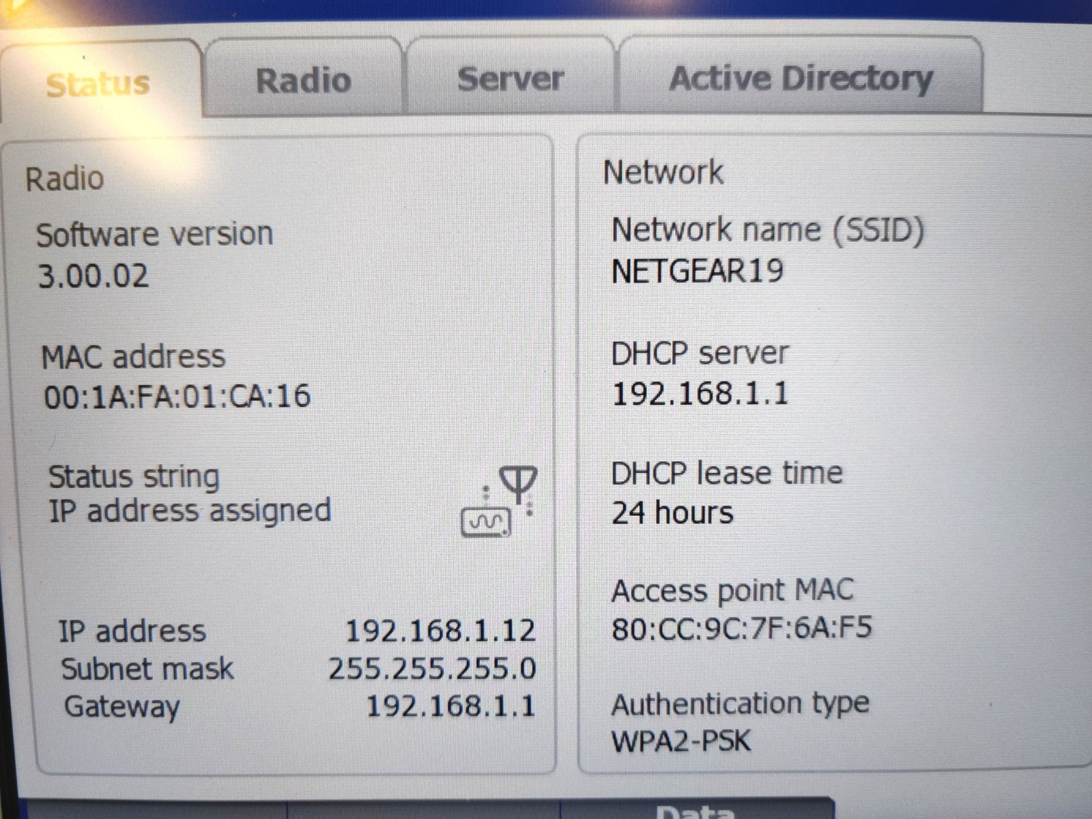Click the 'Network name (SSID)' label
The height and width of the screenshot is (819, 1092).
point(768,229)
